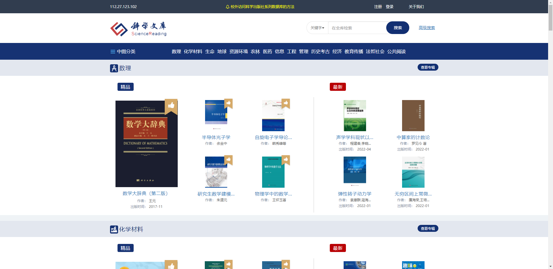553x269 pixels.
Task: Open the 高级搜索 advanced search link
Action: [427, 28]
